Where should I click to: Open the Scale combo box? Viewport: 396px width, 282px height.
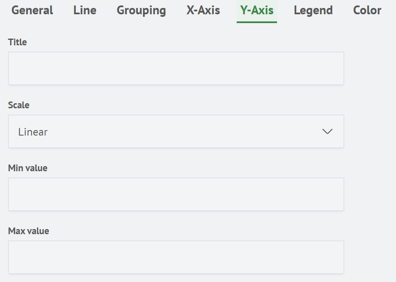[x=176, y=132]
